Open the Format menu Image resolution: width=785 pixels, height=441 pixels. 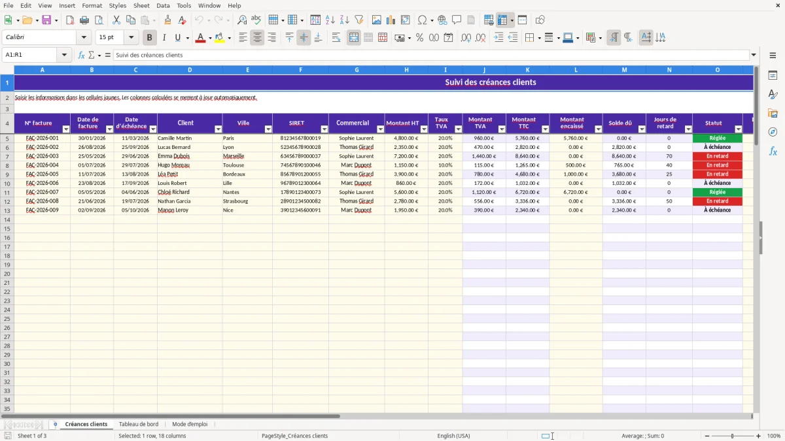click(x=92, y=5)
